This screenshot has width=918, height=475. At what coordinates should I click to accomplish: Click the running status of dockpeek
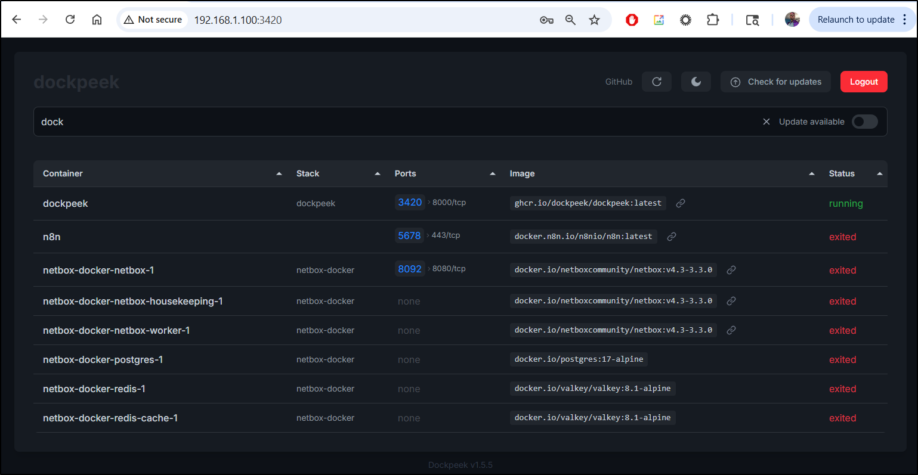tap(846, 203)
